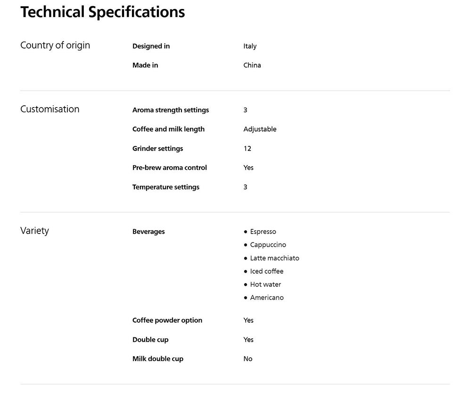Select the Americano beverage item

tap(266, 298)
